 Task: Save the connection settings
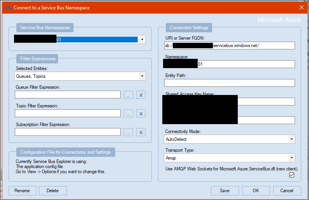[x=225, y=191]
